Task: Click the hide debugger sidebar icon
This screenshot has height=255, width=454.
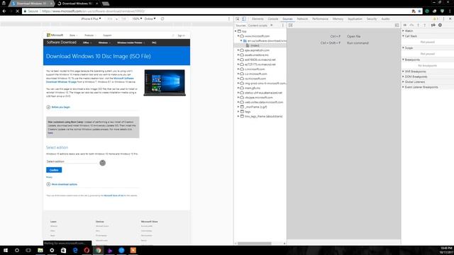Action: [x=397, y=25]
